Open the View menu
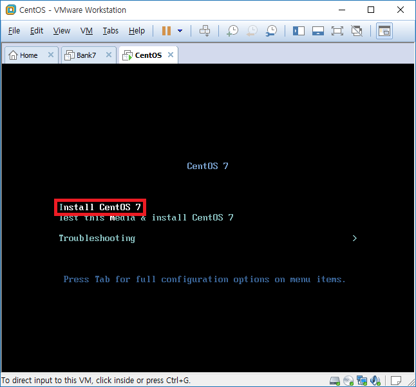 62,31
